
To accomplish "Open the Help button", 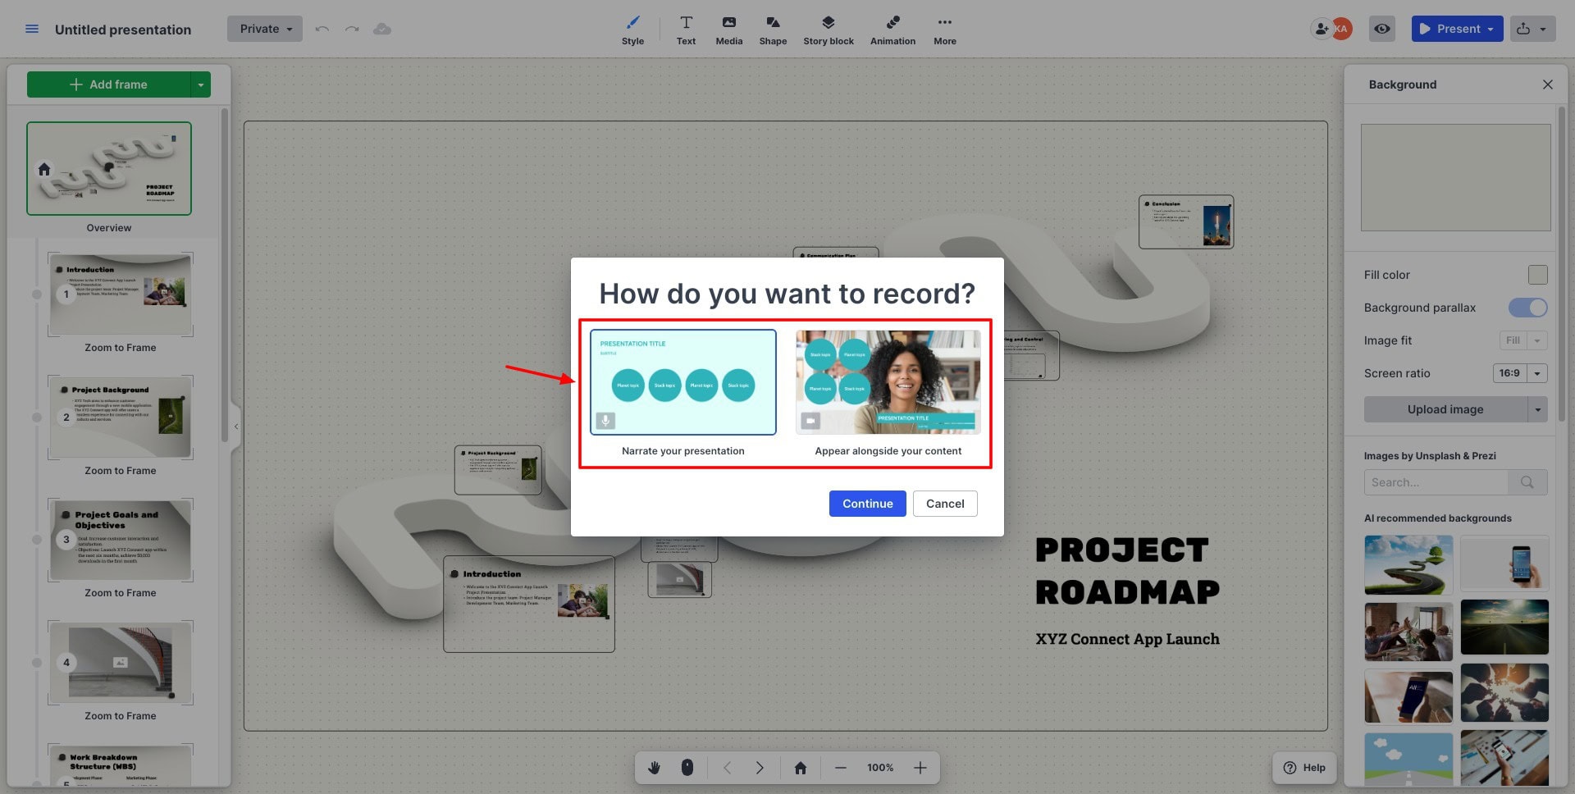I will 1304,768.
